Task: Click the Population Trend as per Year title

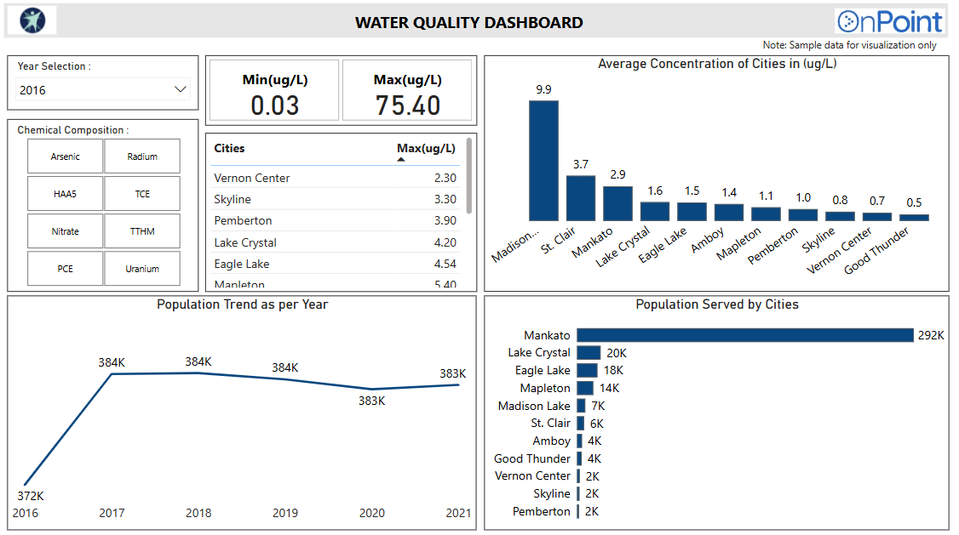Action: coord(242,304)
